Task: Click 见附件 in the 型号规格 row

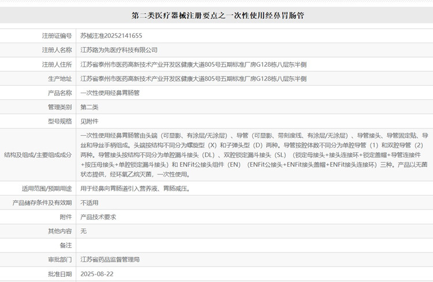Action: point(89,121)
